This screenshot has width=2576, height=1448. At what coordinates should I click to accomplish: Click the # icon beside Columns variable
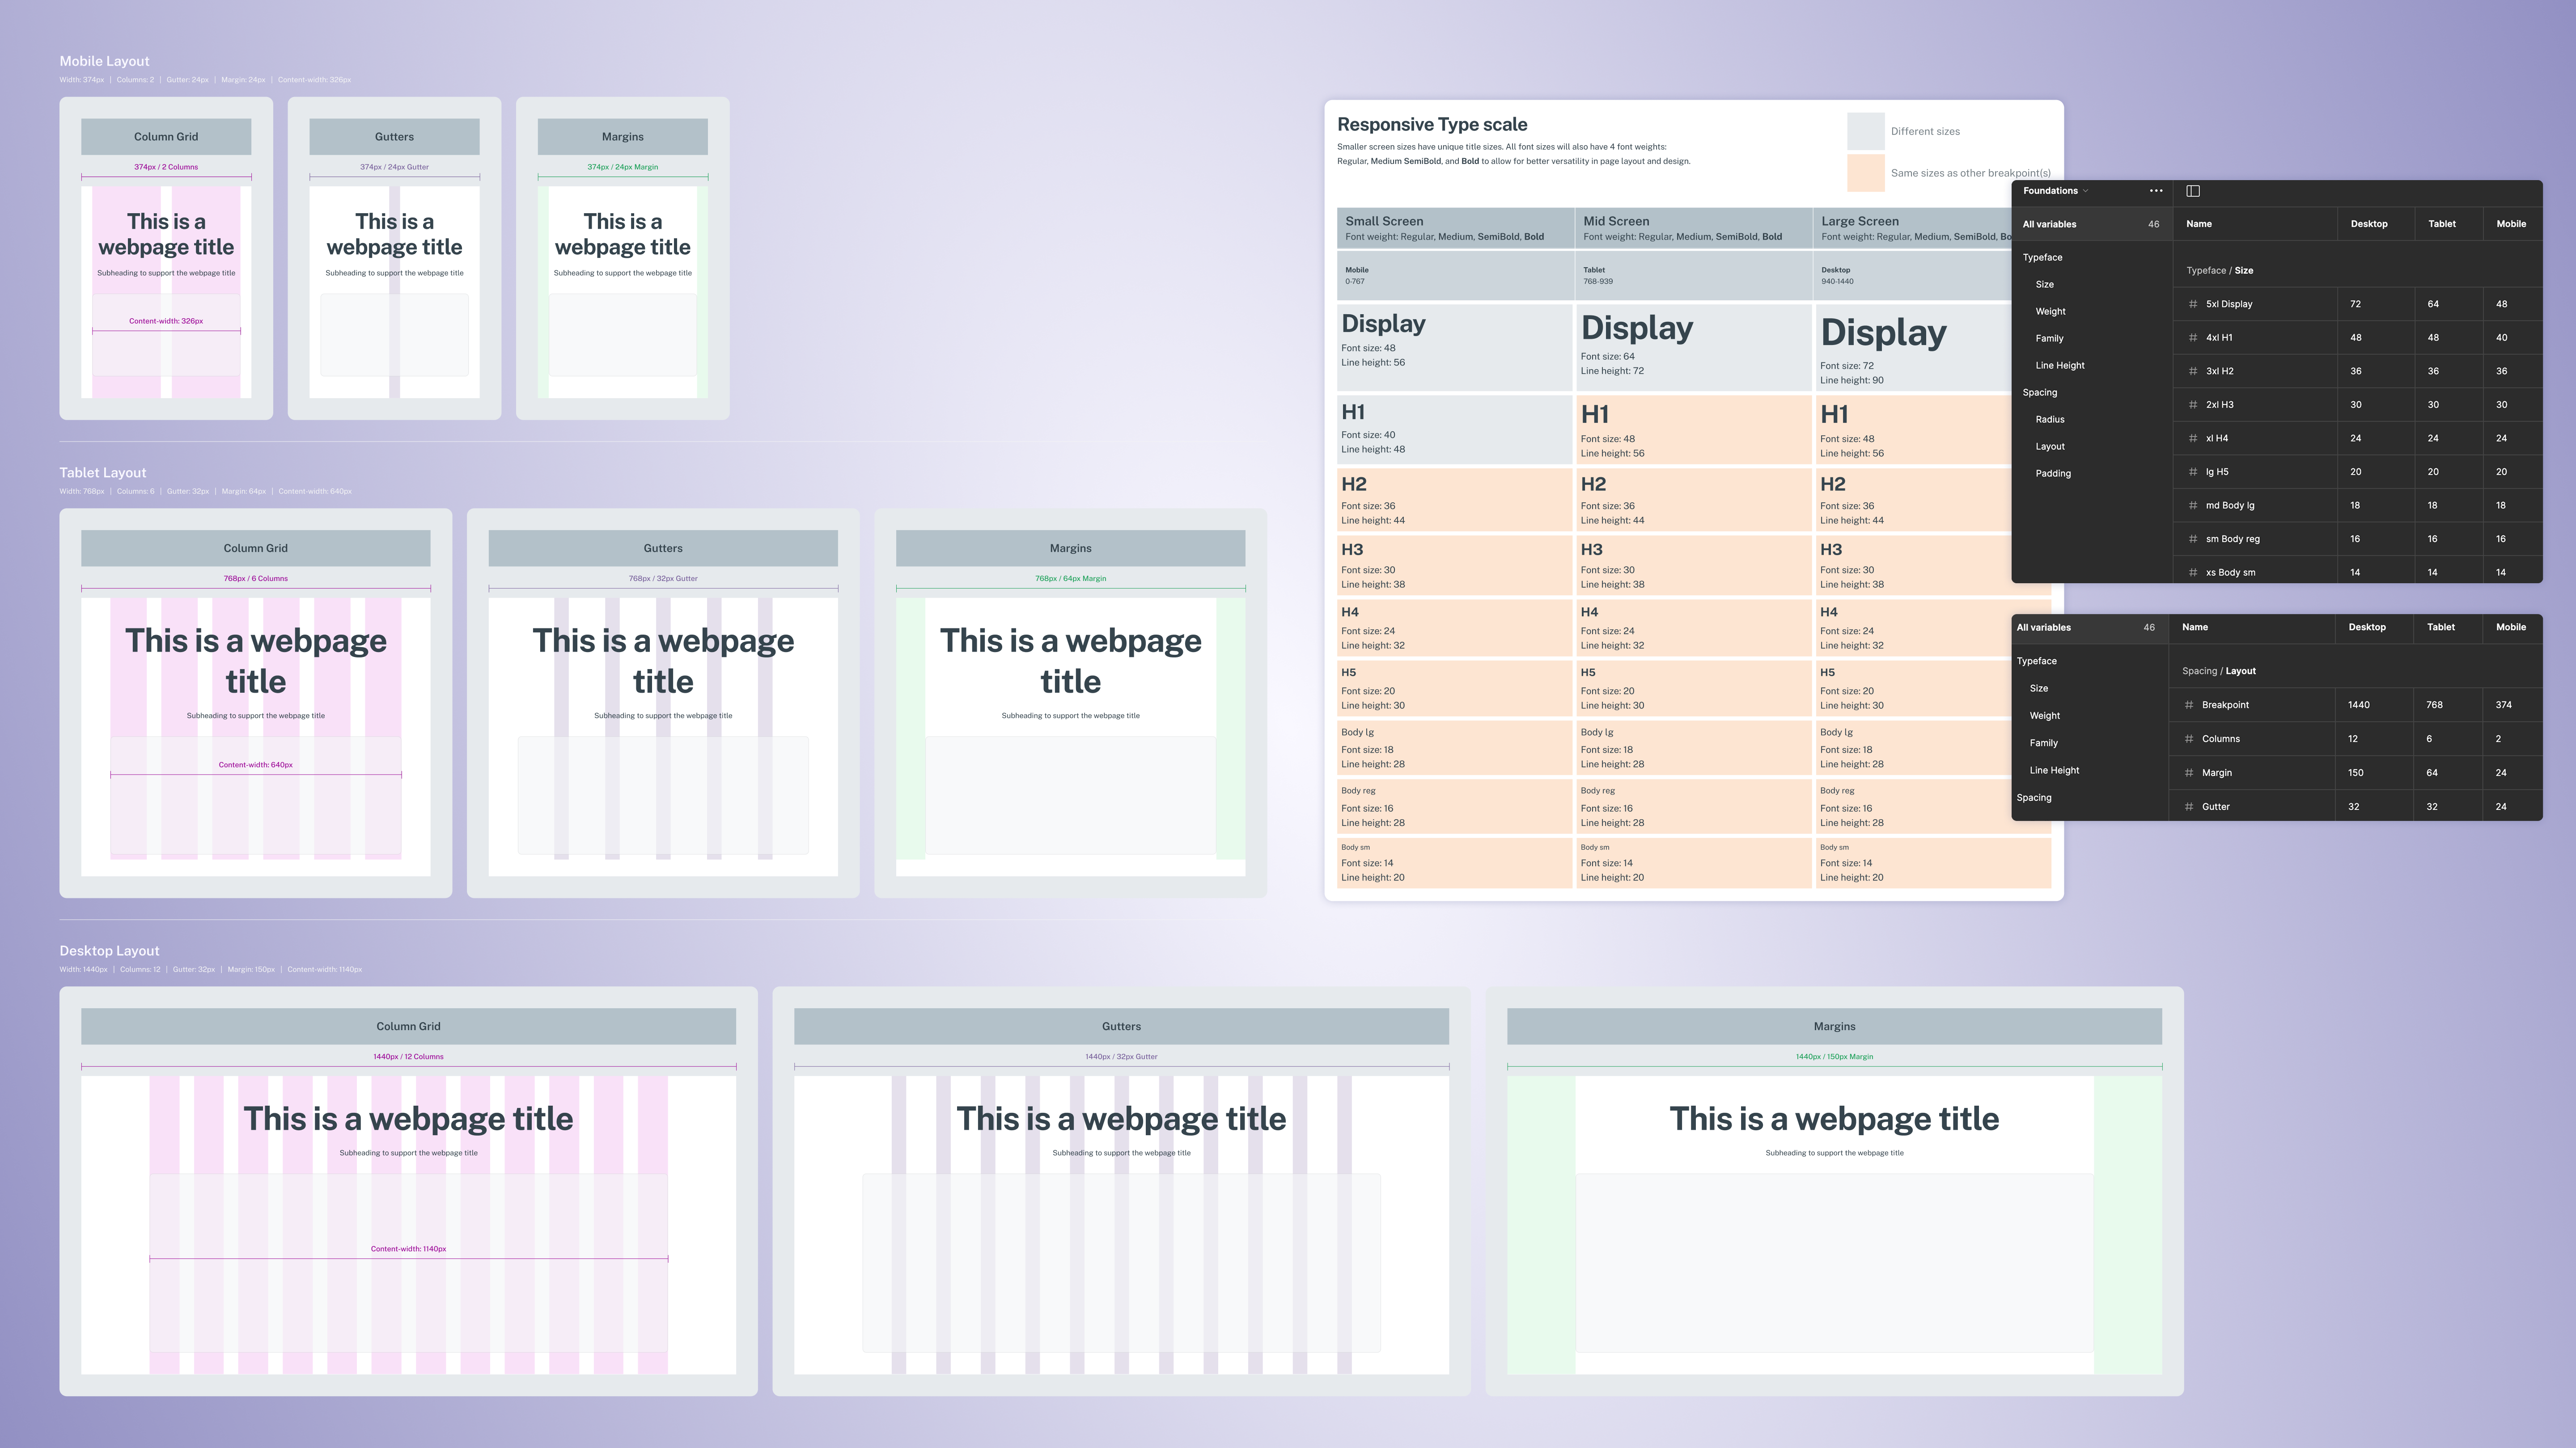pos(2189,738)
